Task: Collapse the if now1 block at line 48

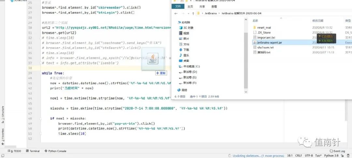Action: pyautogui.click(x=41, y=118)
